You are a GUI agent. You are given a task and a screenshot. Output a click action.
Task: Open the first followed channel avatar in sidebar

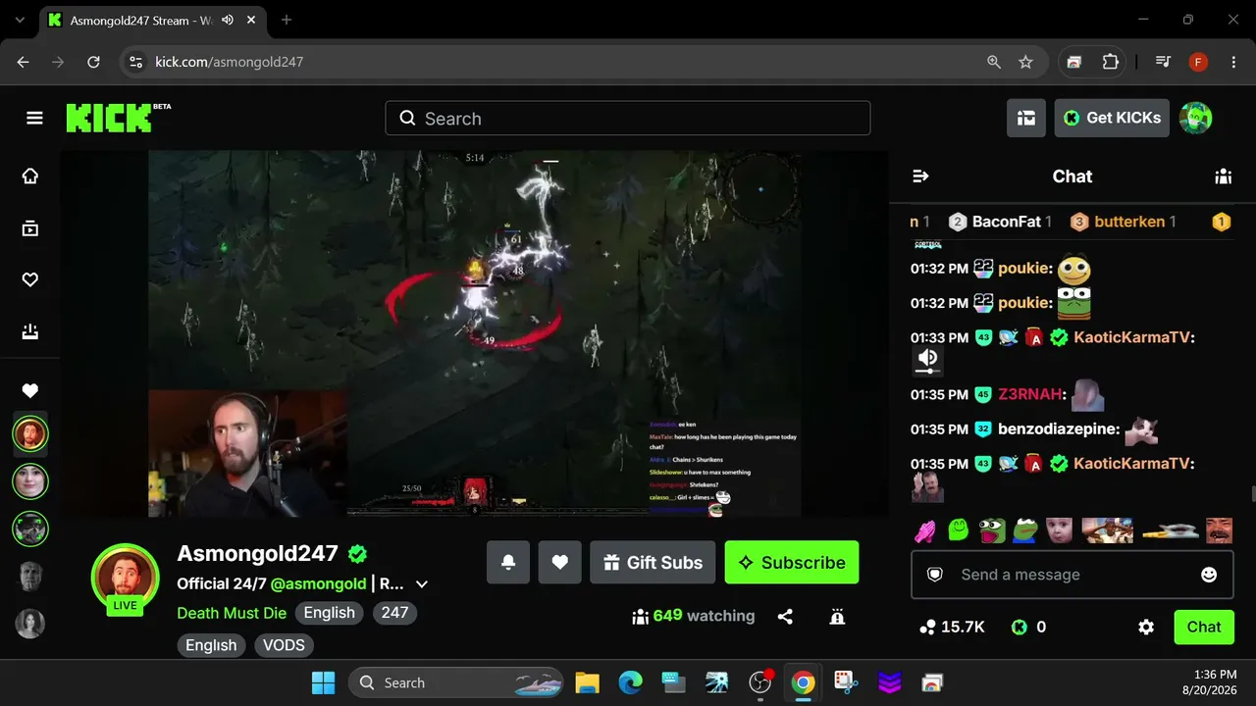tap(30, 433)
